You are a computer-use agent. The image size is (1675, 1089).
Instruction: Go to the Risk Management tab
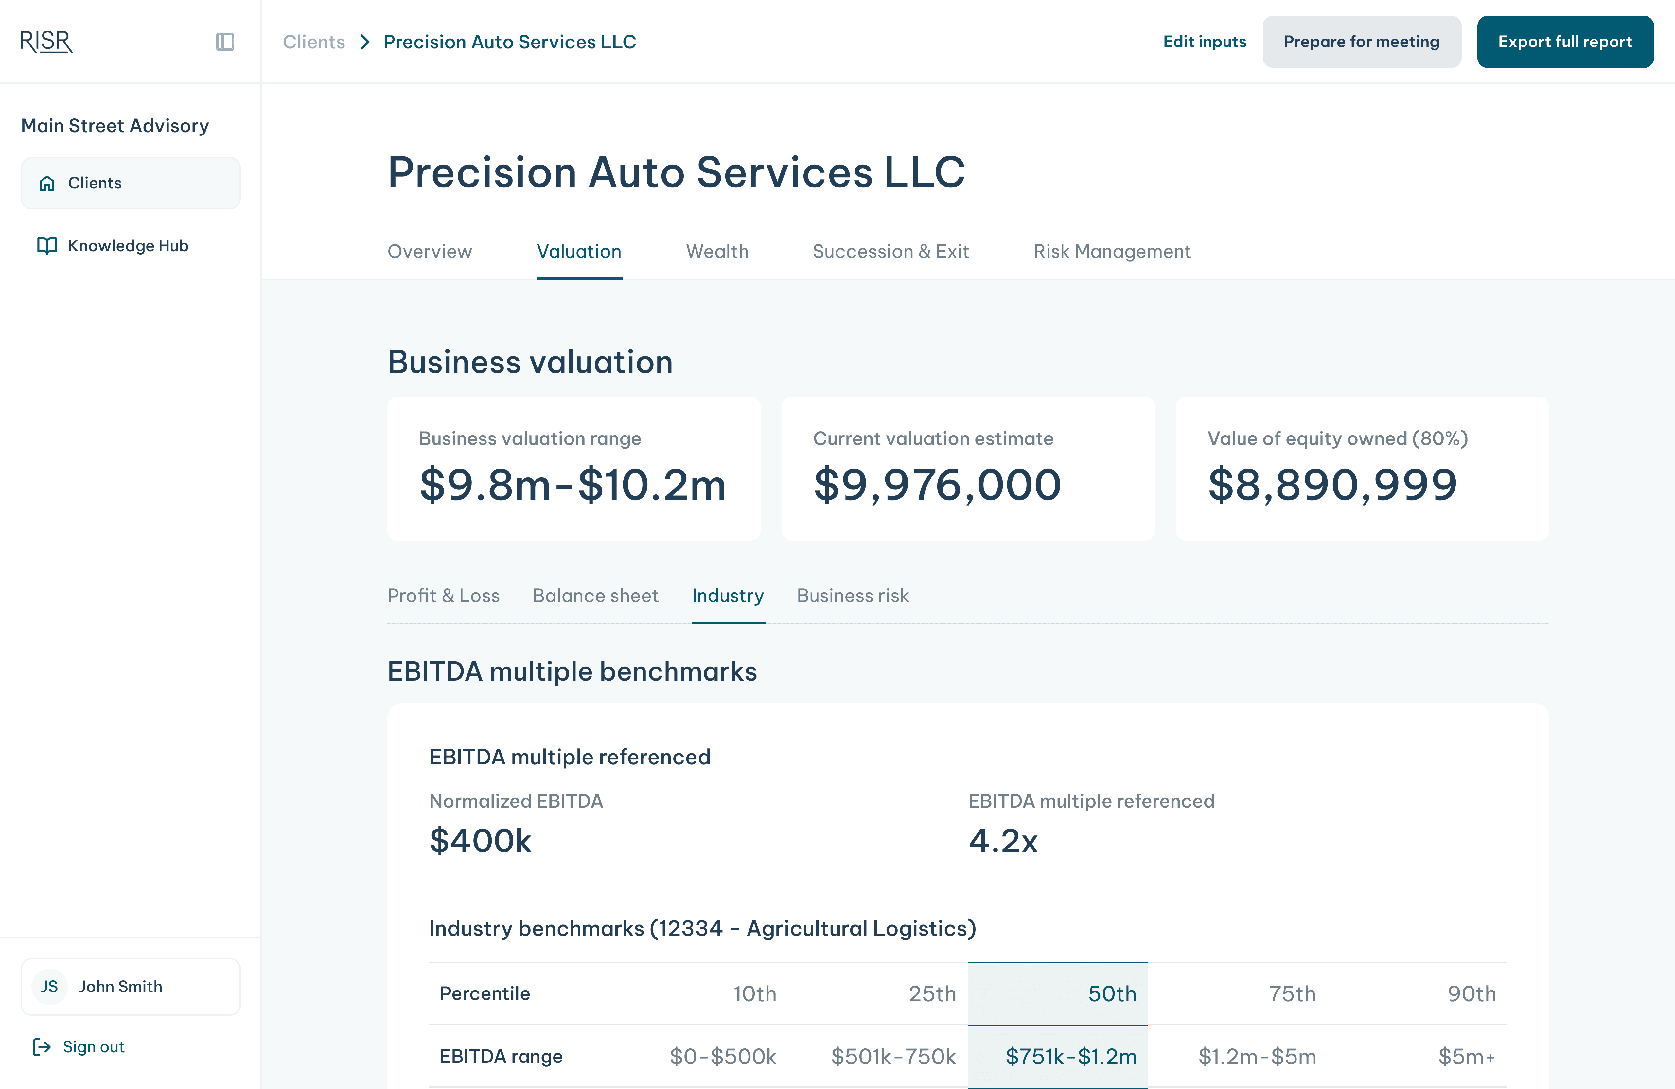pyautogui.click(x=1112, y=251)
